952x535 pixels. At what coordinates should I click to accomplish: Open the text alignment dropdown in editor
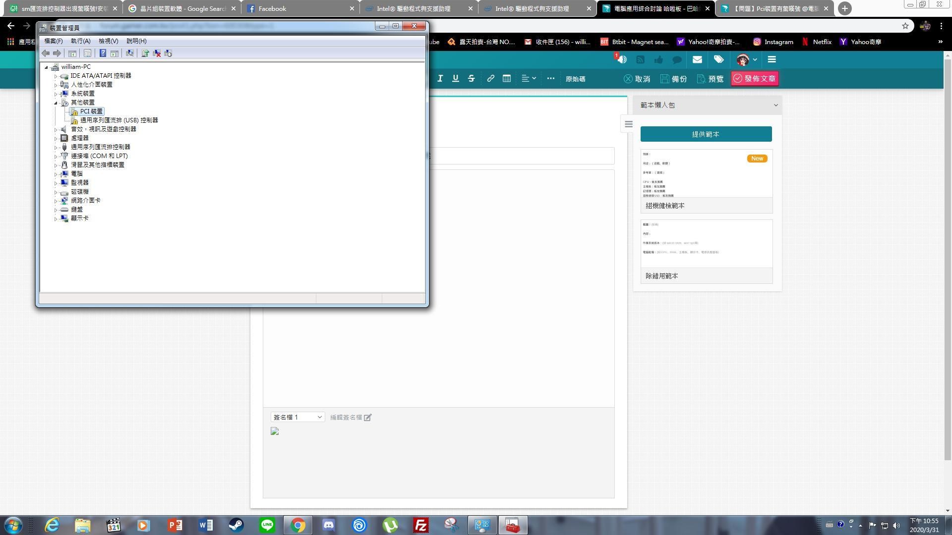529,78
